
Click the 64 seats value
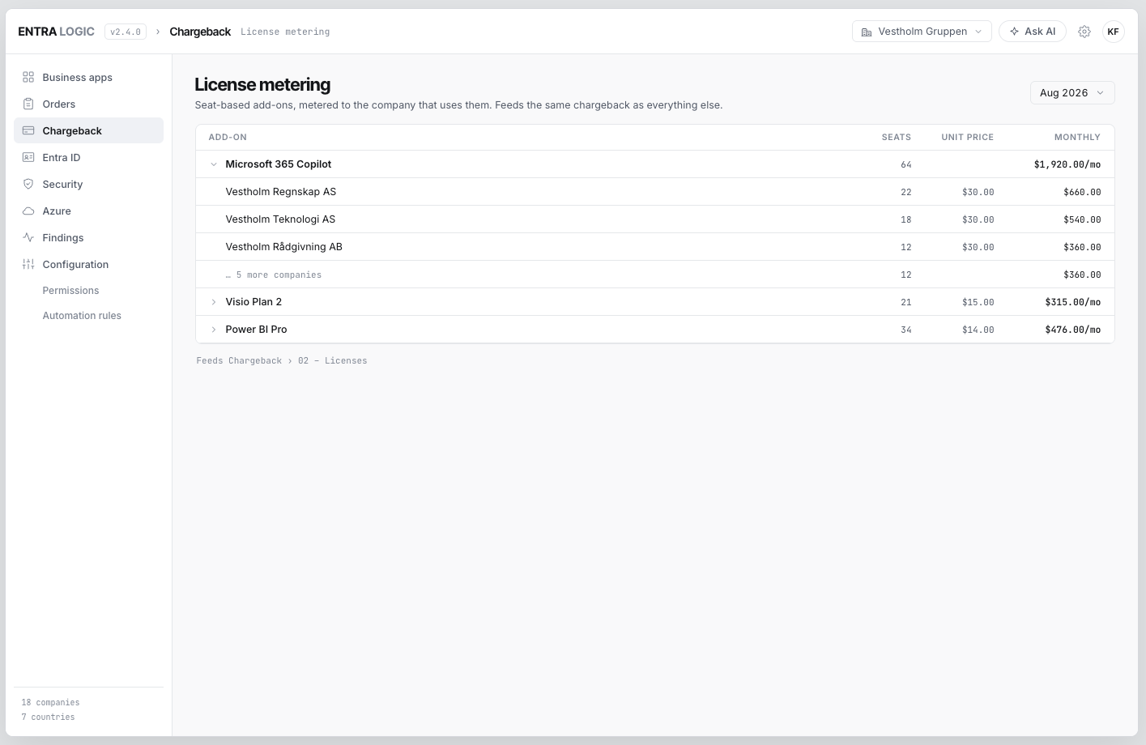click(x=906, y=164)
